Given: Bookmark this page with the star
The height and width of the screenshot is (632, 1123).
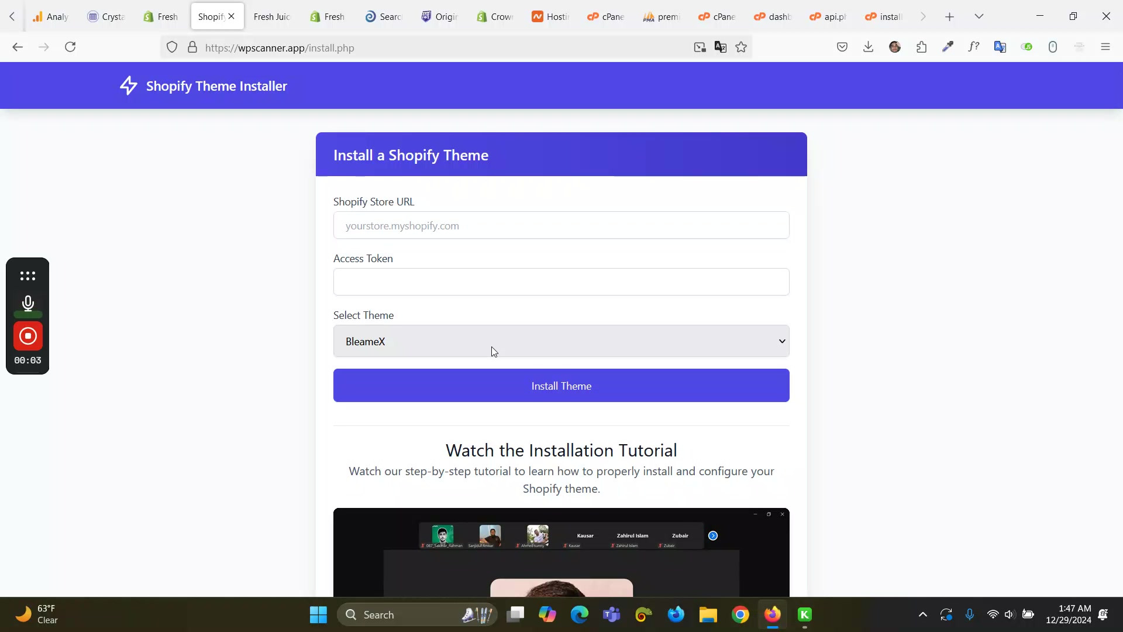Looking at the screenshot, I should (741, 47).
